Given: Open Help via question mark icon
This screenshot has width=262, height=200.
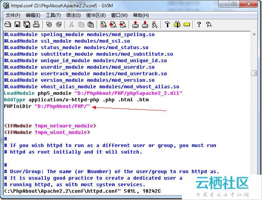Looking at the screenshot, I should pos(199,25).
